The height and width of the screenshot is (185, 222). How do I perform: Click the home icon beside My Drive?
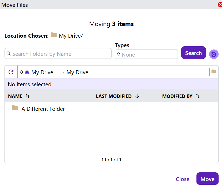[27, 72]
